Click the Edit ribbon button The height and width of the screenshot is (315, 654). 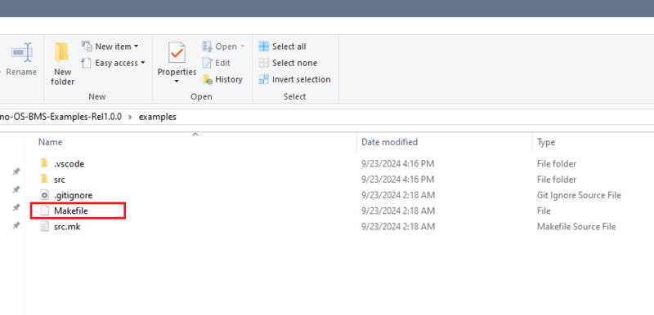pyautogui.click(x=216, y=63)
